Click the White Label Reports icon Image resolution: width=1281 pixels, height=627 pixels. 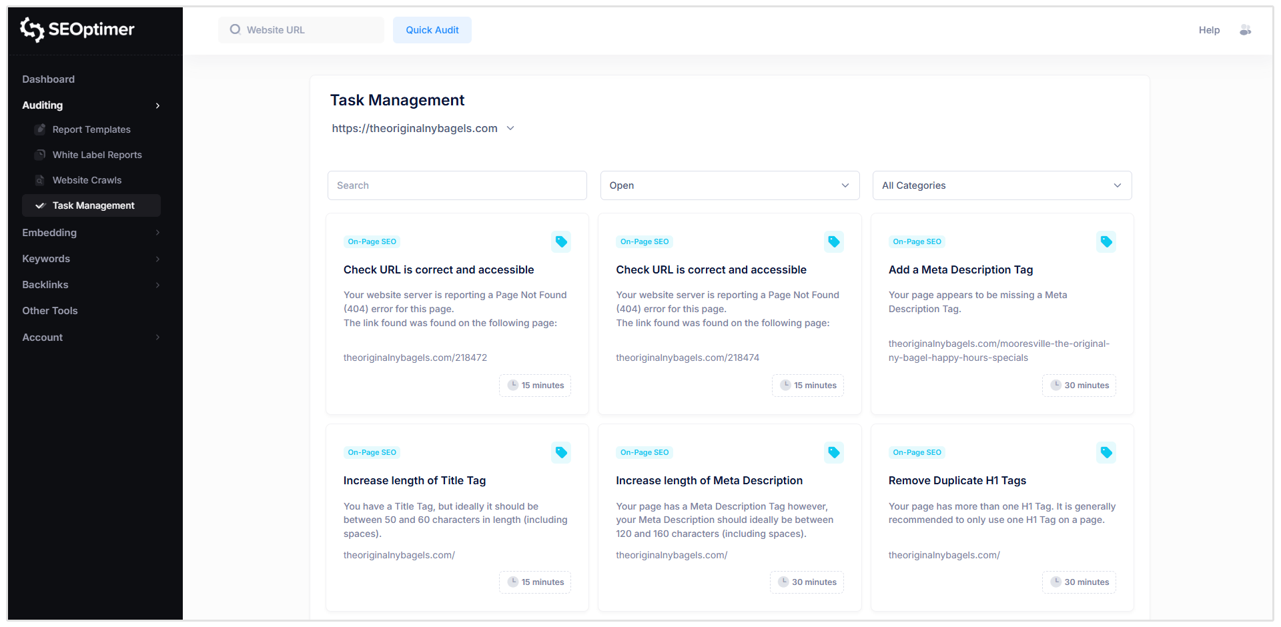(41, 155)
